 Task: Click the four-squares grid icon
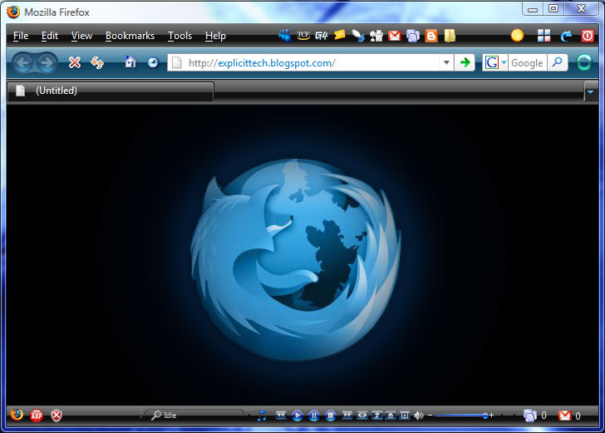[544, 36]
